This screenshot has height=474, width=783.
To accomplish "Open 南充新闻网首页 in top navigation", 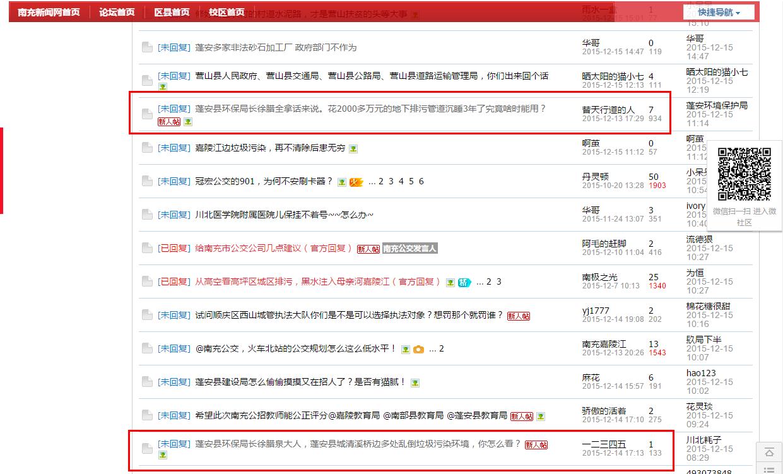I will 49,13.
